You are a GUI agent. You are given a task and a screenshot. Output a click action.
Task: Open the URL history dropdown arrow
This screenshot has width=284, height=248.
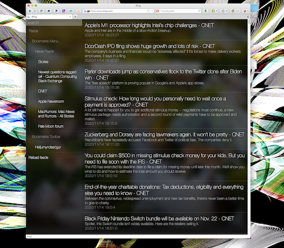click(152, 11)
